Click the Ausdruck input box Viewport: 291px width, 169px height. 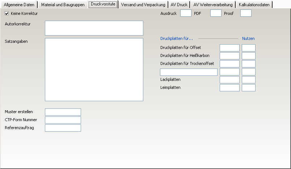pyautogui.click(x=186, y=13)
